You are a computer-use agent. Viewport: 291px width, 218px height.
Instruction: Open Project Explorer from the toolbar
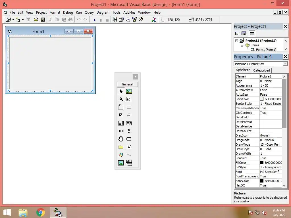point(115,20)
